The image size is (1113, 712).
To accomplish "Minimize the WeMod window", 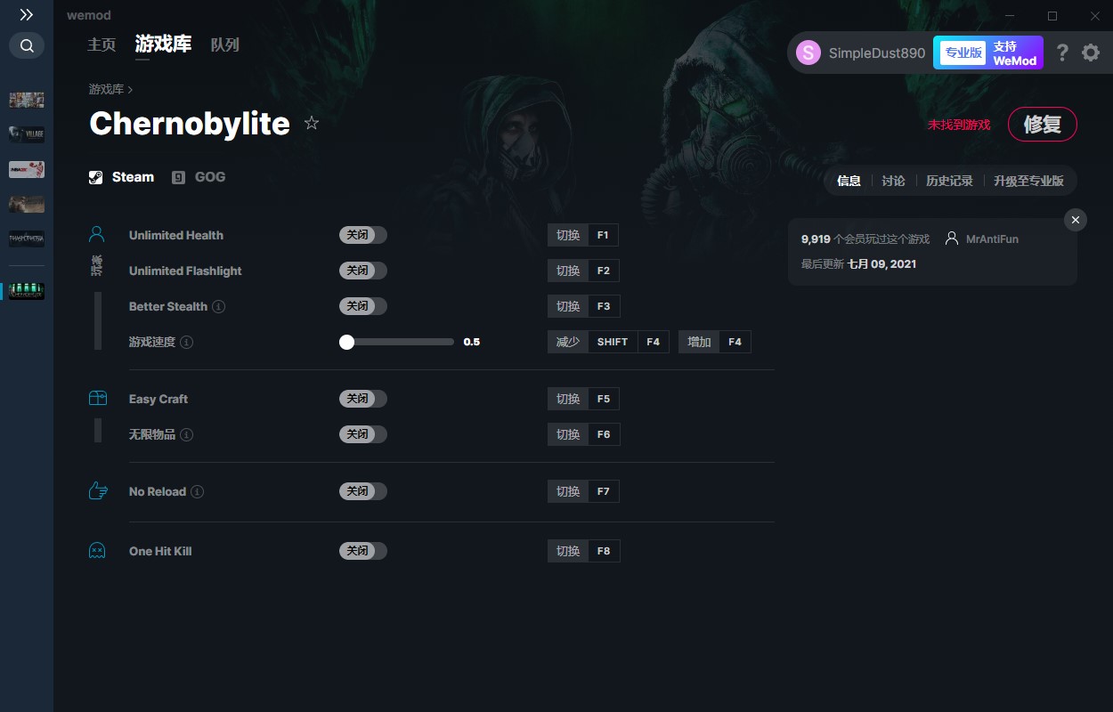I will [x=1010, y=15].
